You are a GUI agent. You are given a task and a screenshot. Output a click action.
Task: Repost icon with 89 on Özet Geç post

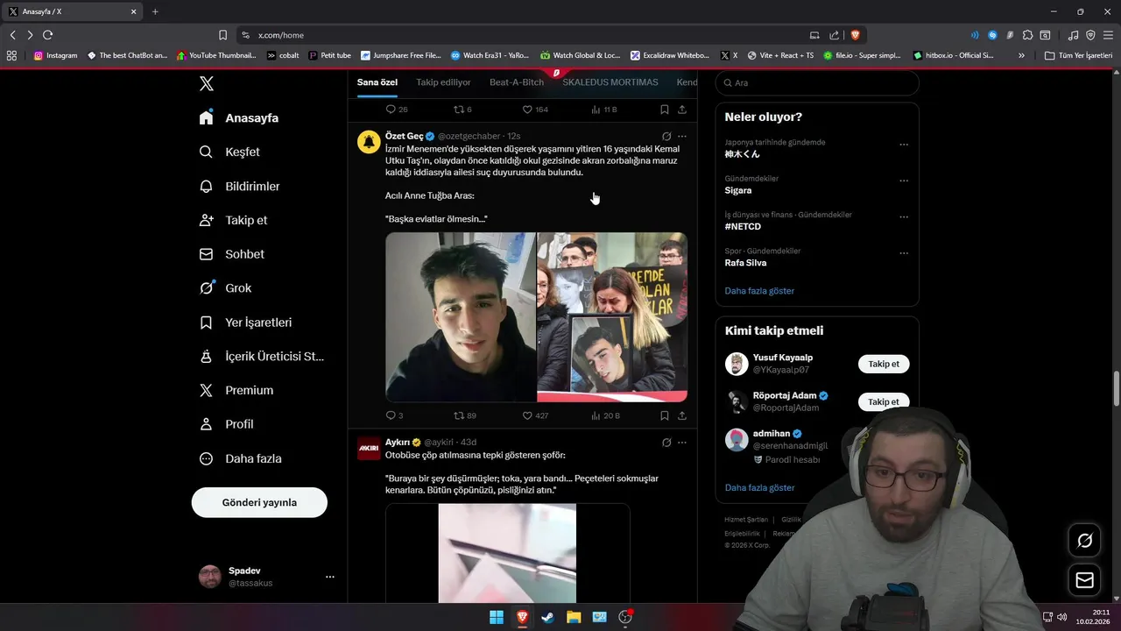click(459, 415)
